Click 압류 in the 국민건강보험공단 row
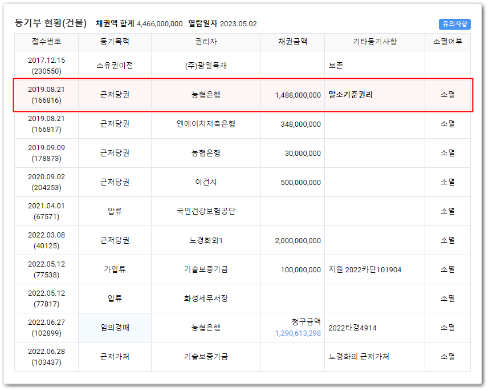 (x=115, y=211)
